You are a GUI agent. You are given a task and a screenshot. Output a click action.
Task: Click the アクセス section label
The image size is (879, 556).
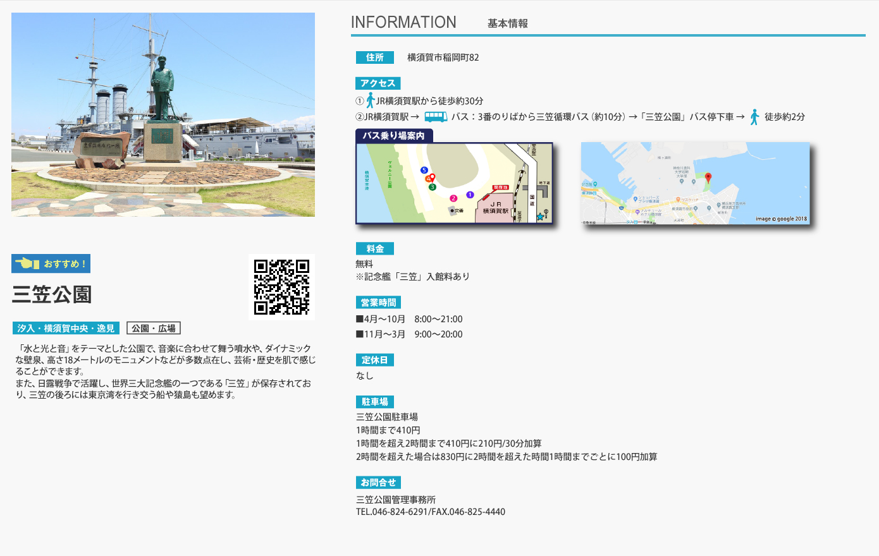pos(378,83)
